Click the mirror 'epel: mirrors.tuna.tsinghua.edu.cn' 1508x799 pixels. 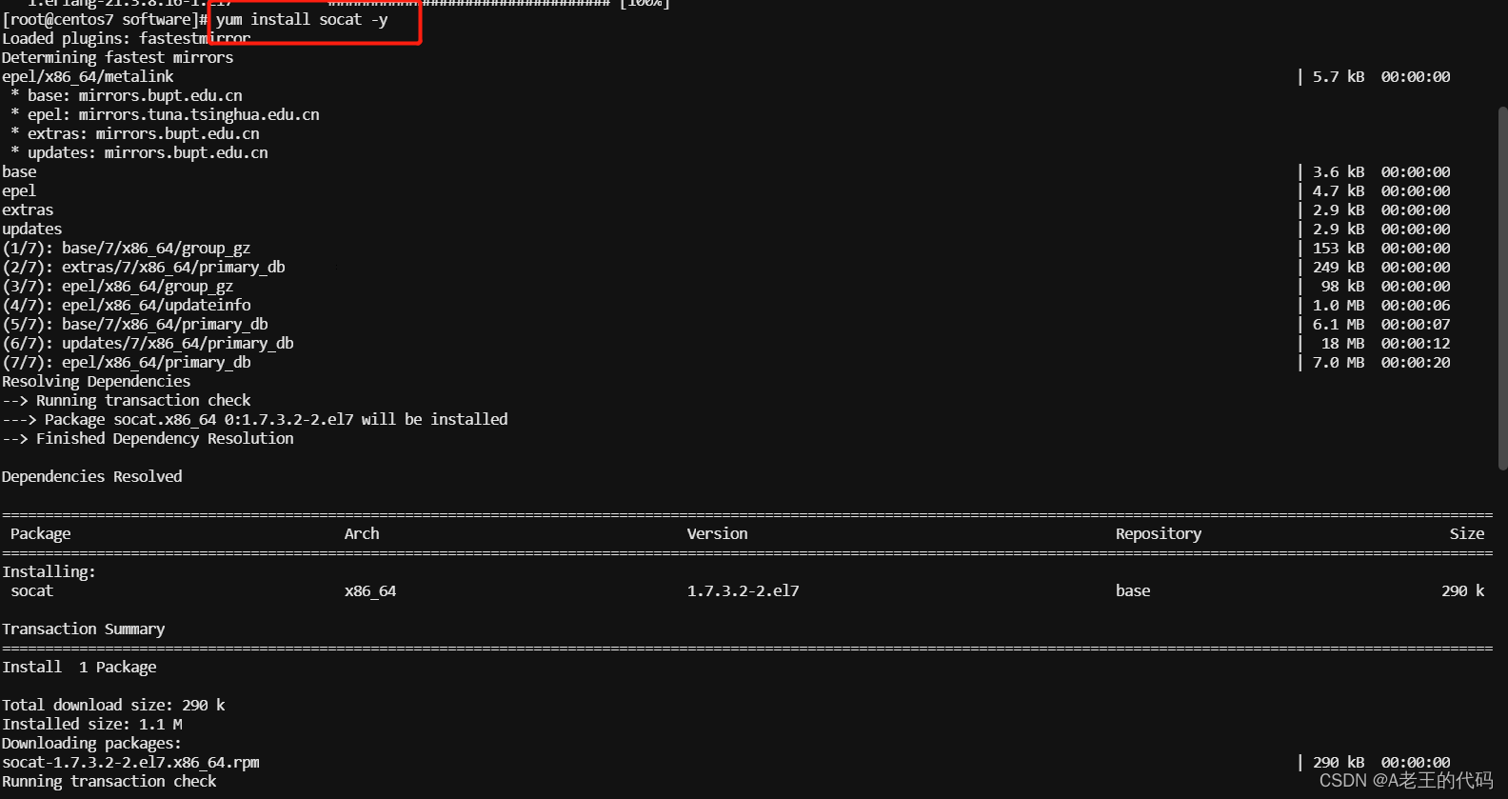(173, 114)
